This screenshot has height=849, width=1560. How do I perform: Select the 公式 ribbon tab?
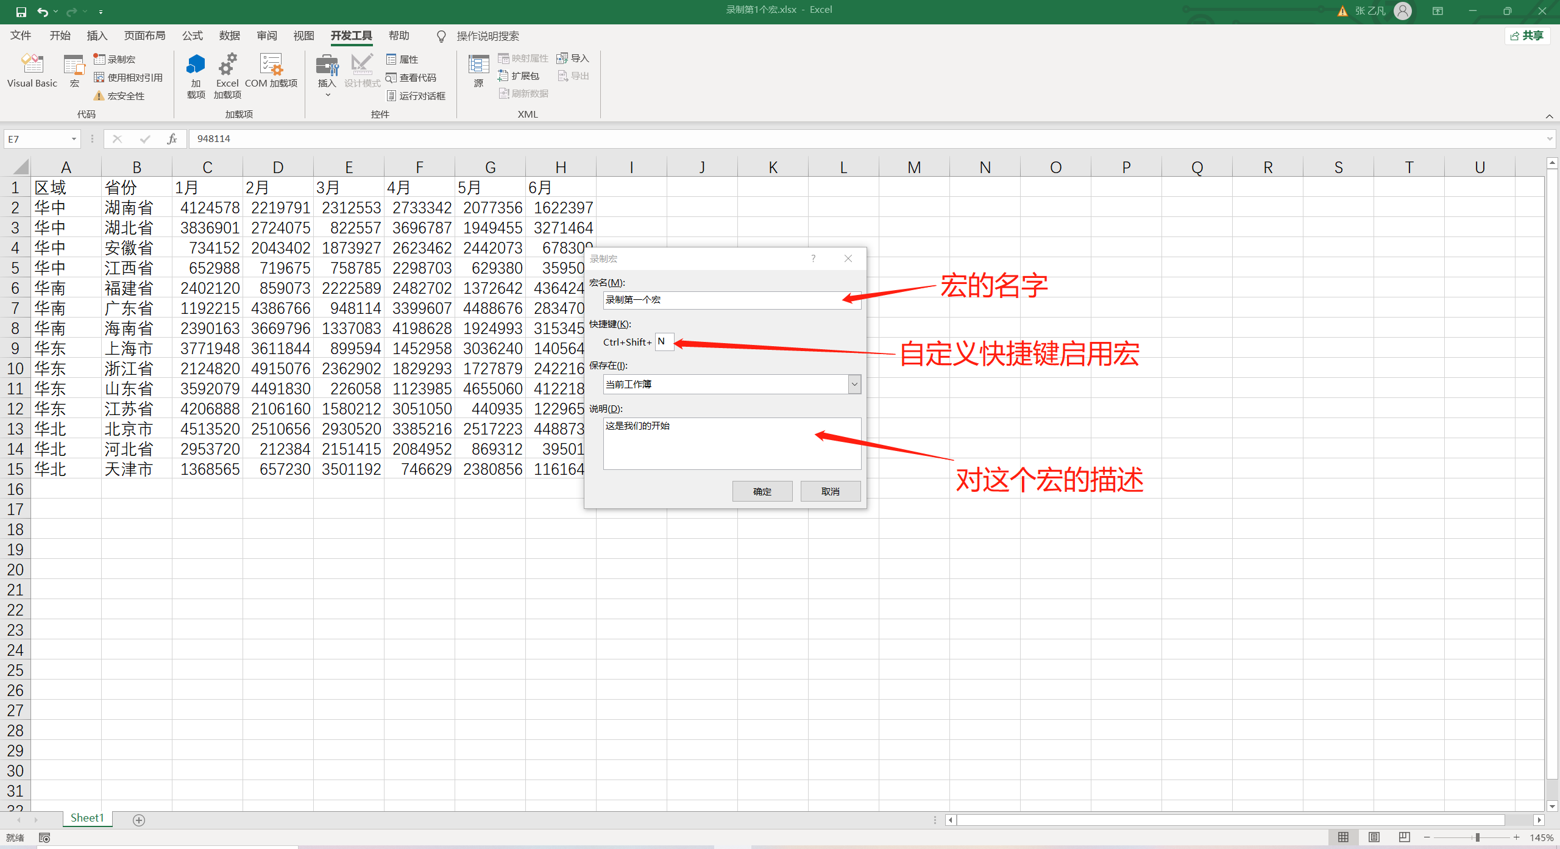coord(192,35)
